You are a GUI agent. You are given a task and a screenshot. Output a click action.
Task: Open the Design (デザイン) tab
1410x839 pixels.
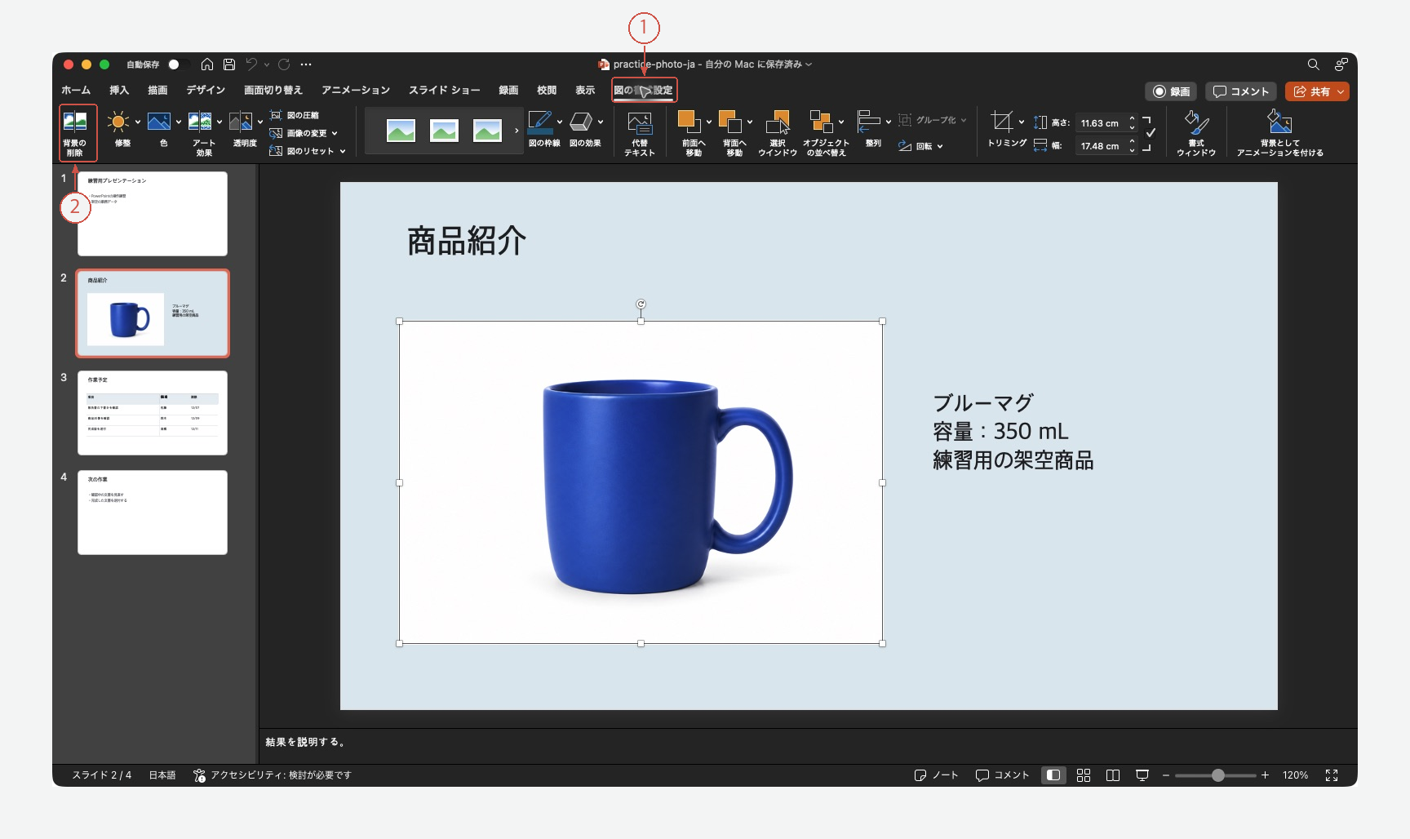206,90
